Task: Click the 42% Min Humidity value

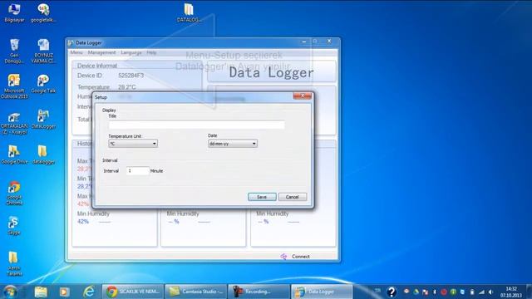Action: [x=83, y=222]
